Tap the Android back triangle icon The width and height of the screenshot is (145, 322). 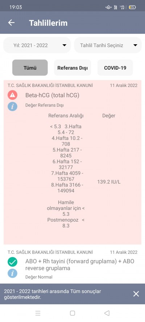point(107,313)
